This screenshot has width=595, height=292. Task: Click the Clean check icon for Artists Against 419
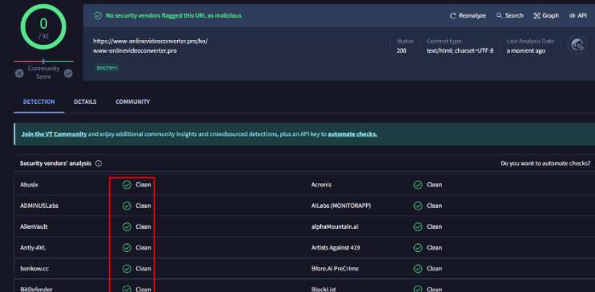[x=418, y=248]
